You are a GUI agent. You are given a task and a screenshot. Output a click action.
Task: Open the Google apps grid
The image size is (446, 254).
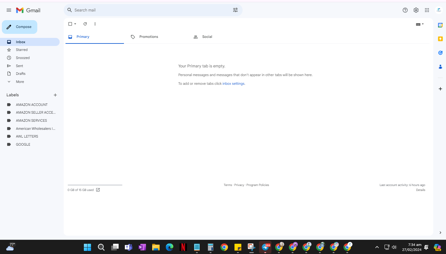coord(427,10)
